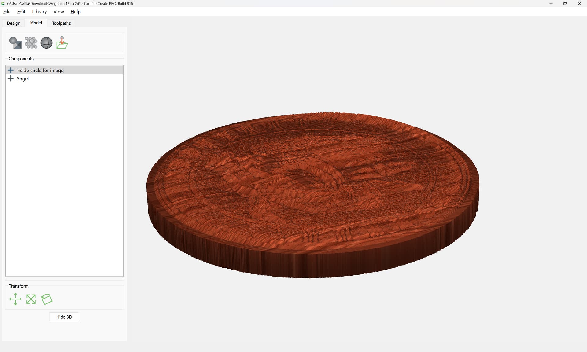Click the sphere round-model icon
587x352 pixels.
[x=46, y=43]
